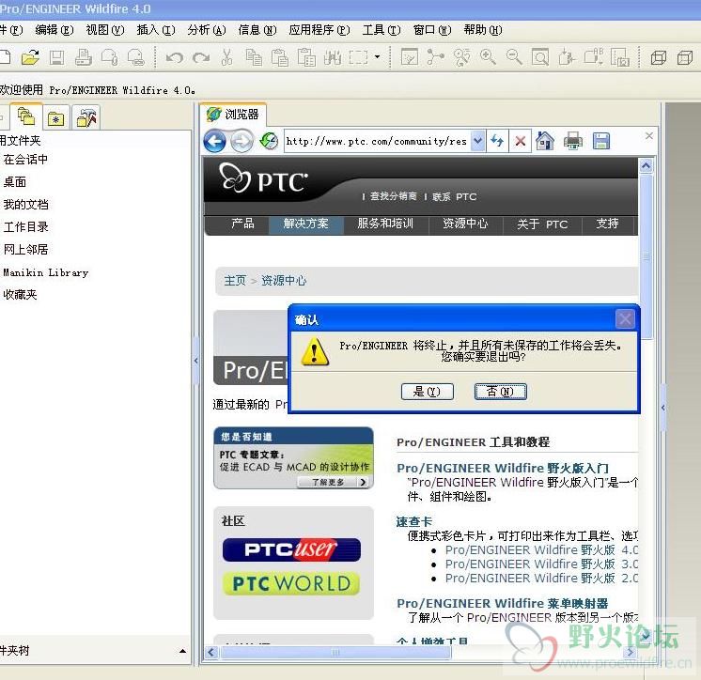The height and width of the screenshot is (680, 701).
Task: Open the Connections navigator tab
Action: tap(86, 118)
